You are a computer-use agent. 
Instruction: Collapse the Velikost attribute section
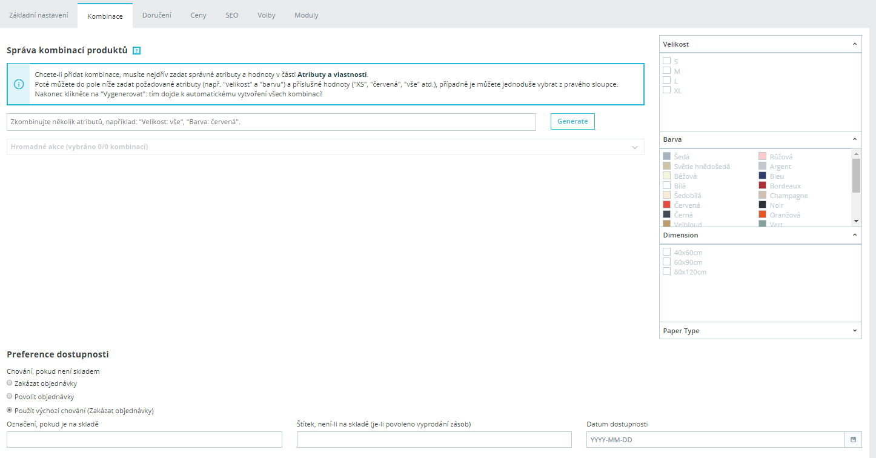pos(854,44)
